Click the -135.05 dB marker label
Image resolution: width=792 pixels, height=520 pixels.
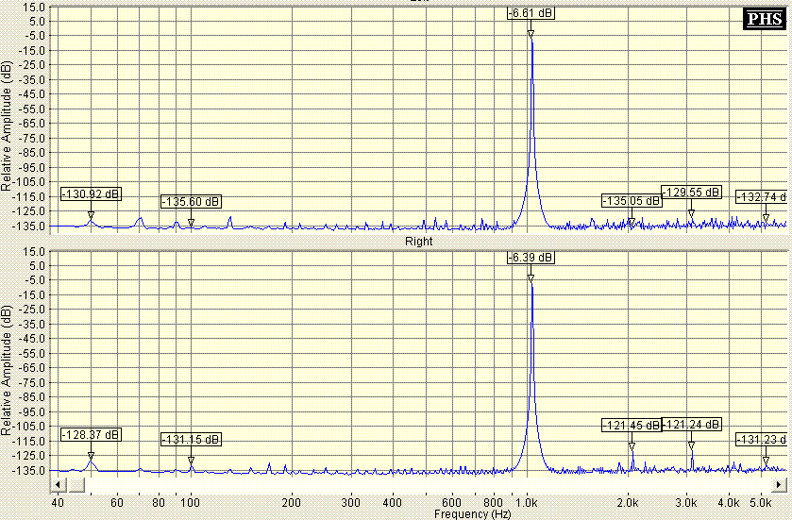(x=632, y=200)
